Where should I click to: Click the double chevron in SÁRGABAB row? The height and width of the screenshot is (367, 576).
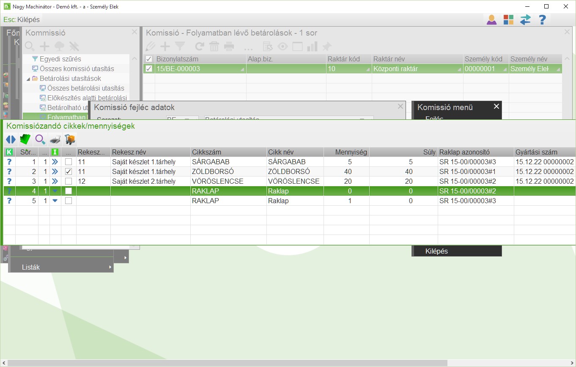[55, 162]
